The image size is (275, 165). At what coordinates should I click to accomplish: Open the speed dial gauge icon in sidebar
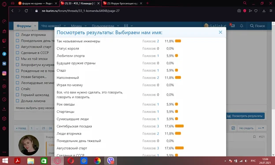tap(4, 22)
